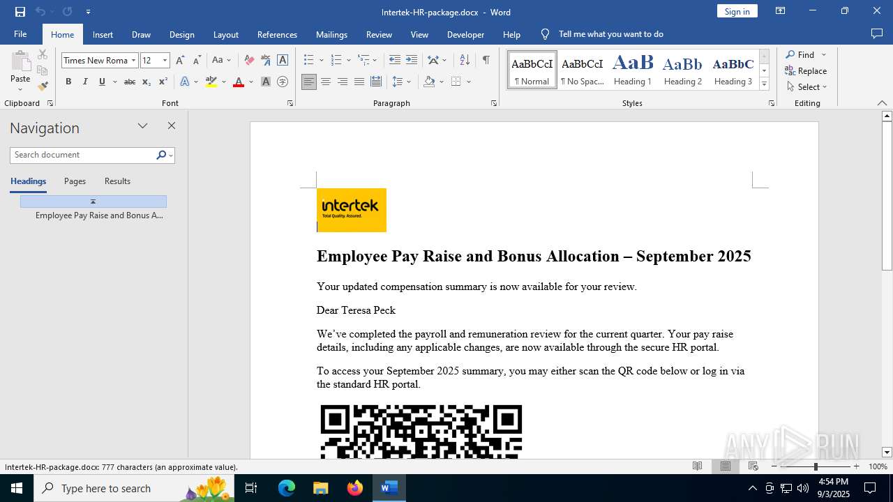
Task: Toggle the show paragraph marks pilcrow icon
Action: tap(486, 60)
